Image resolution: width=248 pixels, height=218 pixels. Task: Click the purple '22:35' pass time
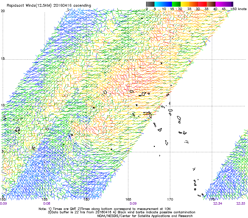click(241, 204)
